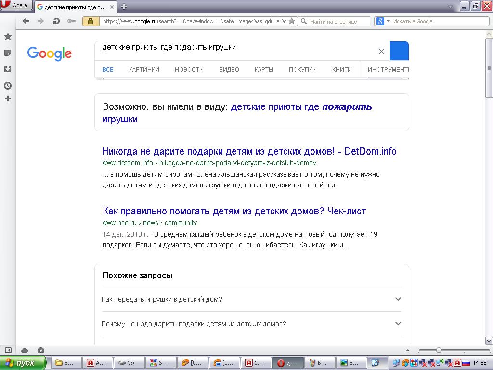Open the Opera main menu button
The height and width of the screenshot is (370, 493).
(x=16, y=5)
